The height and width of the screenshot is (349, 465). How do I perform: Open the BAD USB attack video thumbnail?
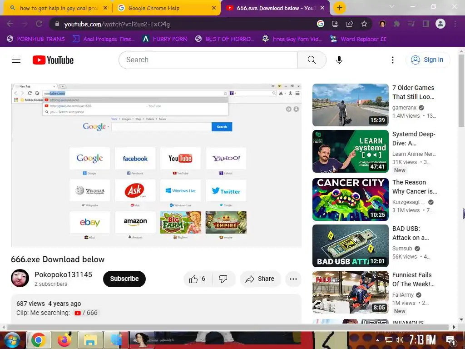click(350, 246)
